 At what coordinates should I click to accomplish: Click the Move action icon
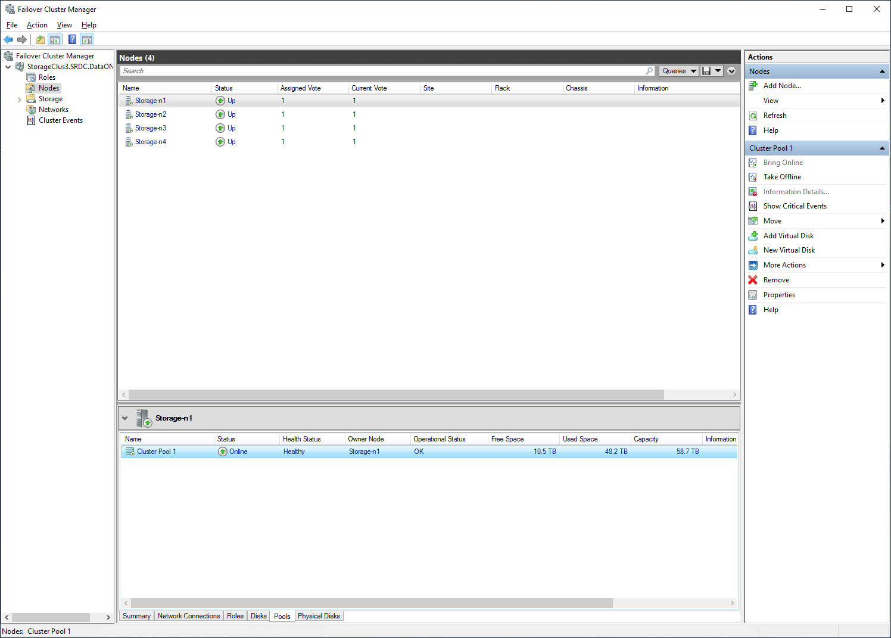pos(753,221)
